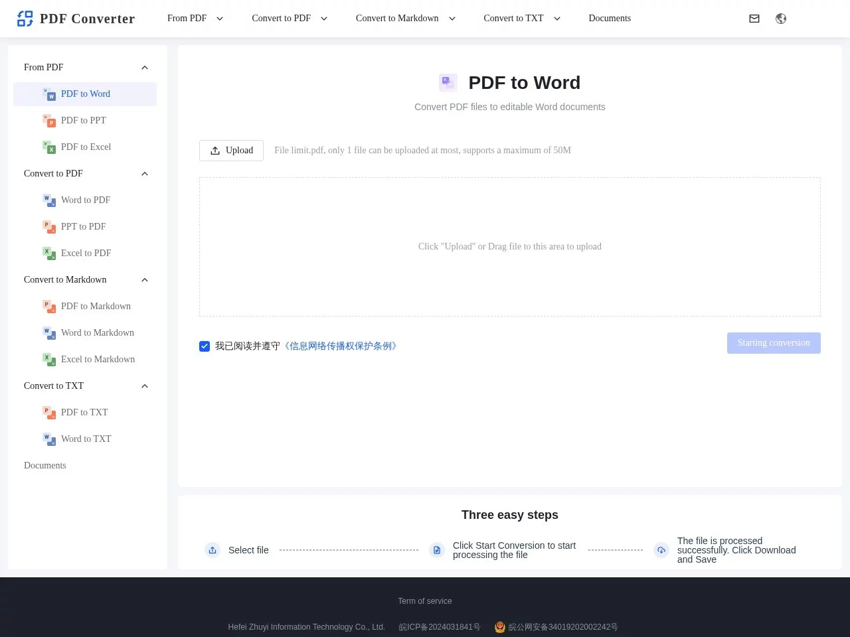The height and width of the screenshot is (637, 850).
Task: Click the PDF to Excel sidebar icon
Action: (49, 147)
